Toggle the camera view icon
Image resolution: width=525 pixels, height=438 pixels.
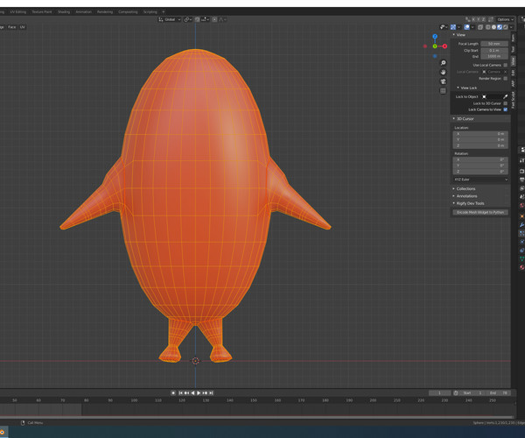[444, 81]
